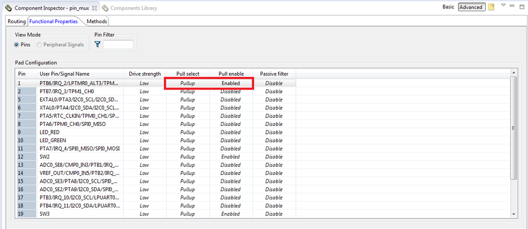Click the Pull enable column header
The height and width of the screenshot is (229, 528).
pyautogui.click(x=230, y=74)
